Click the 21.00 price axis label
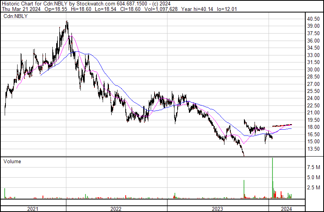The height and width of the screenshot is (212, 324). pyautogui.click(x=313, y=112)
